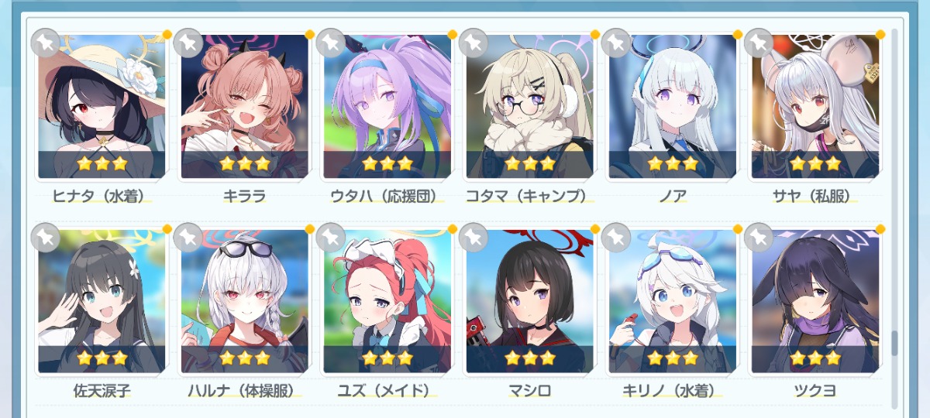Click the vertical scrollbar thumb
The width and height of the screenshot is (930, 418).
pyautogui.click(x=895, y=343)
